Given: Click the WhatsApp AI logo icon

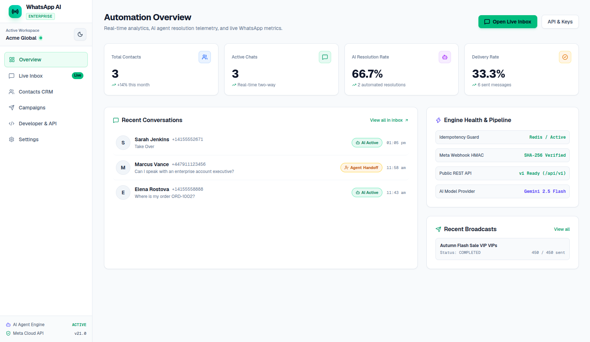Looking at the screenshot, I should point(15,12).
